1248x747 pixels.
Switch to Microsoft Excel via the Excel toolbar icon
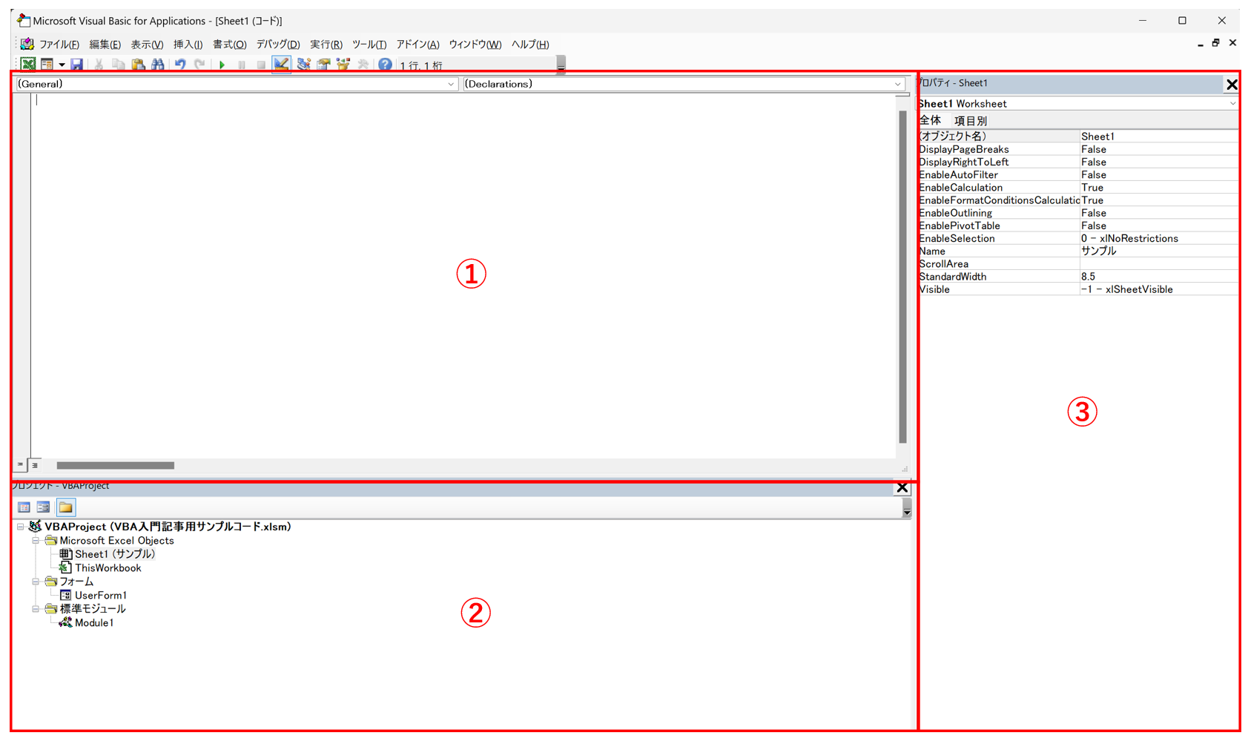coord(27,65)
